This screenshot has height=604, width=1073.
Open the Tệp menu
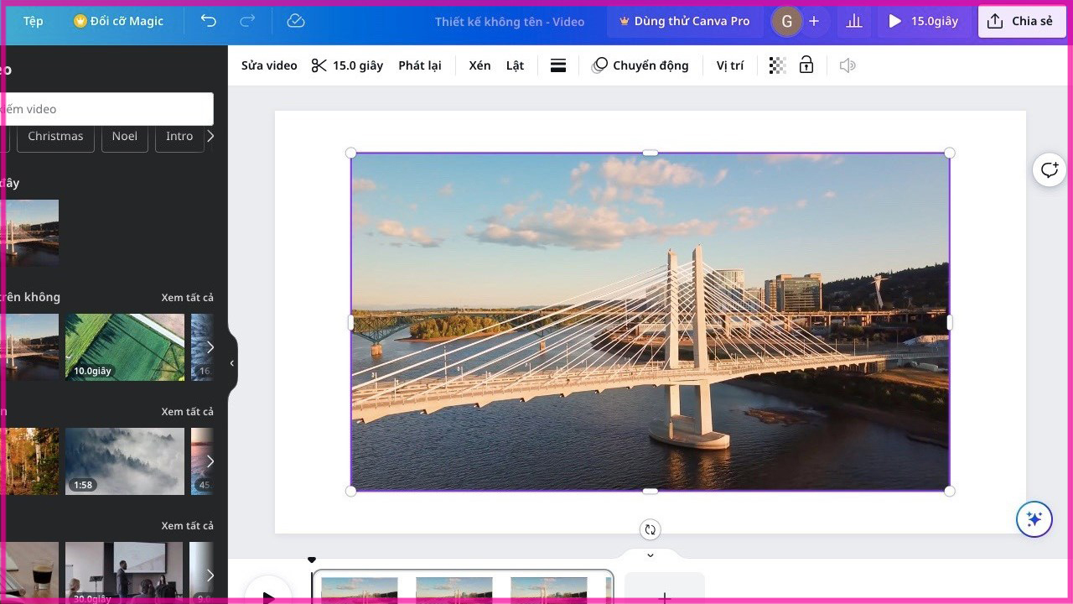tap(33, 21)
